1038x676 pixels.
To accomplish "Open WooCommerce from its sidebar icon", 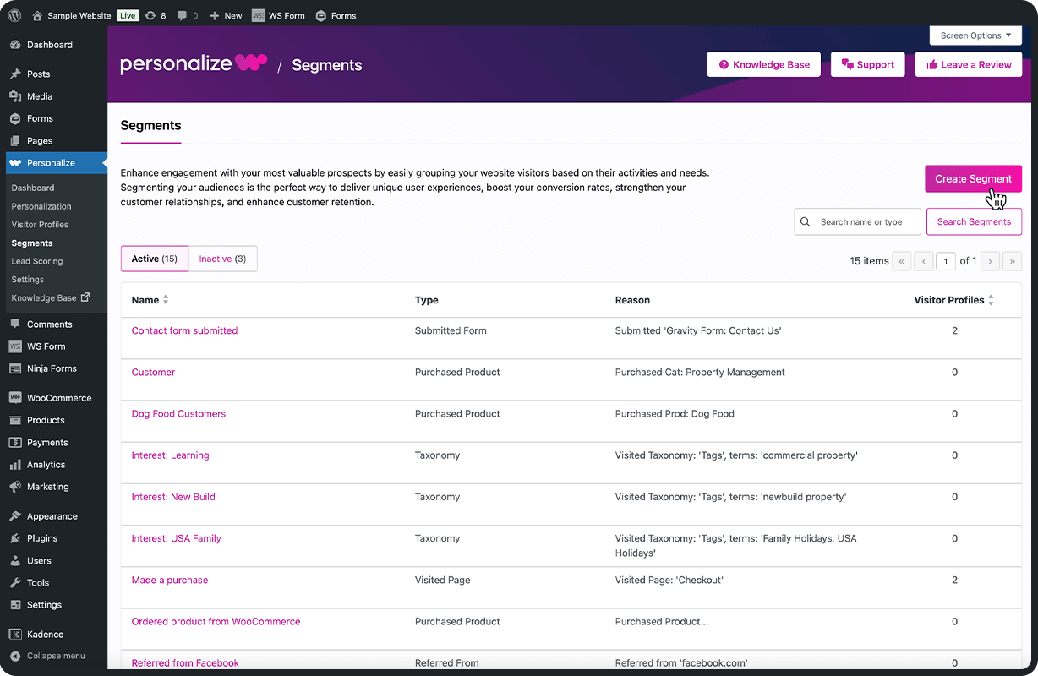I will [17, 397].
